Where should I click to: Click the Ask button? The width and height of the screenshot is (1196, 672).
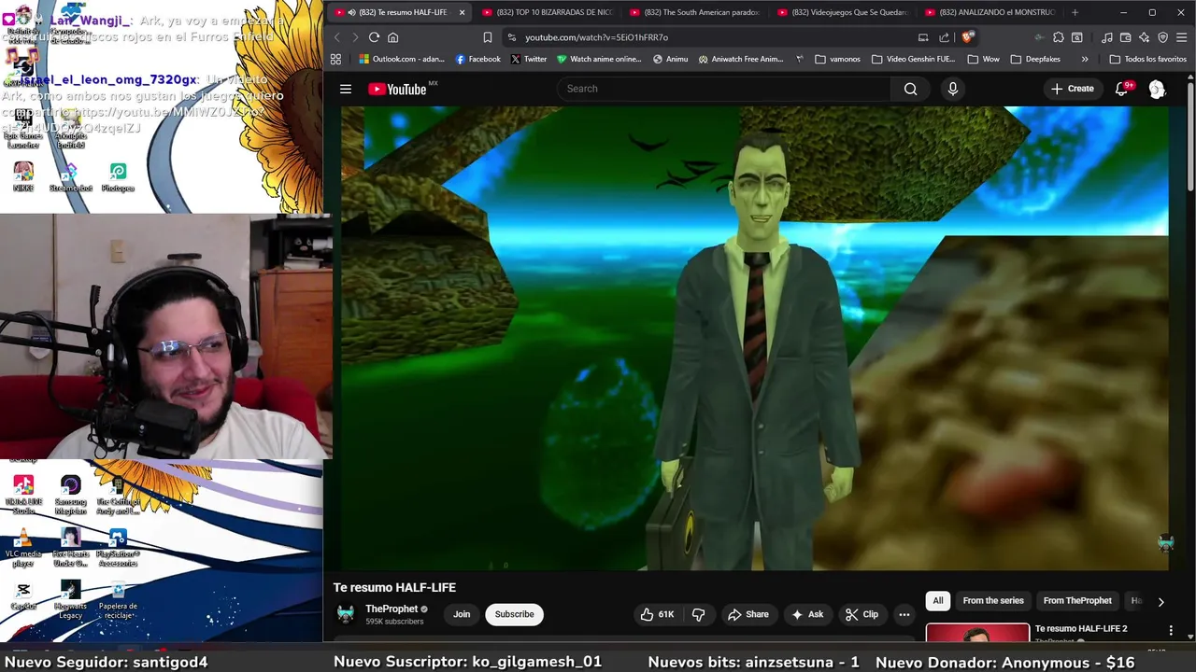(807, 614)
